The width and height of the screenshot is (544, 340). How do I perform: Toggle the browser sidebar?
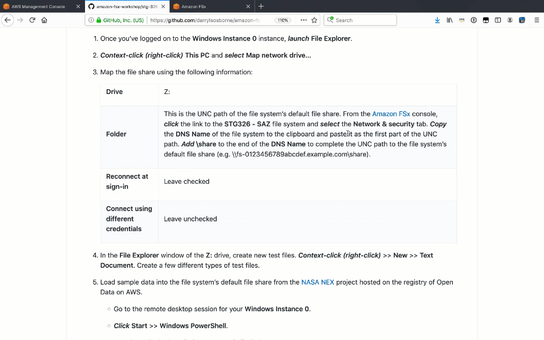click(498, 20)
